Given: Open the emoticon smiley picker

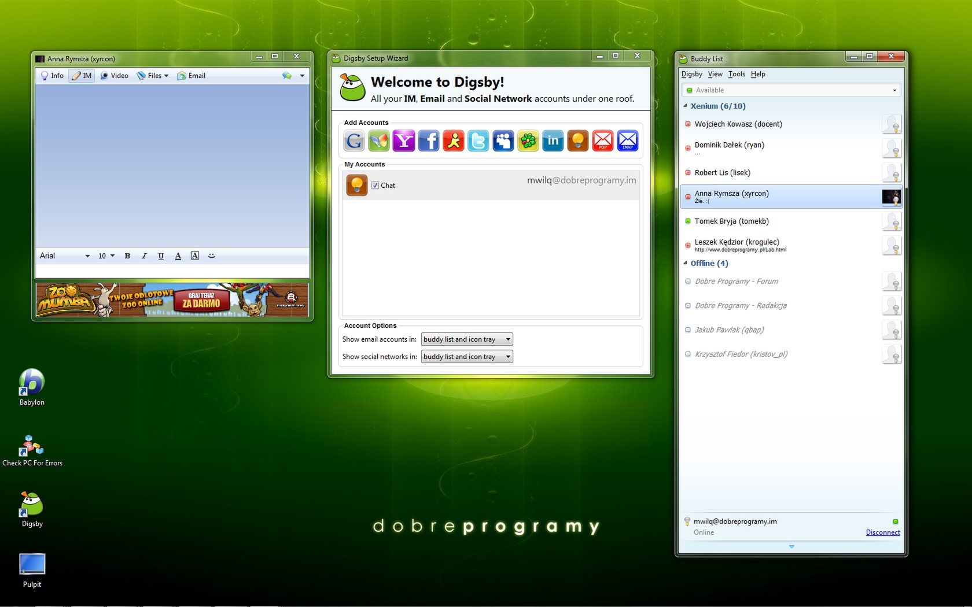Looking at the screenshot, I should click(x=212, y=256).
